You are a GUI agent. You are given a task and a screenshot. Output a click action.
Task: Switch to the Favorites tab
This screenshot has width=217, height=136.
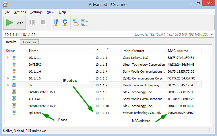point(29,42)
